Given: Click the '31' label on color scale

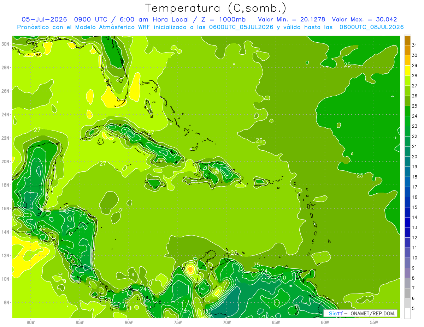Looking at the screenshot, I should (415, 45).
